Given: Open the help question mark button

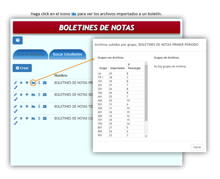Looking at the screenshot, I should (x=18, y=40).
